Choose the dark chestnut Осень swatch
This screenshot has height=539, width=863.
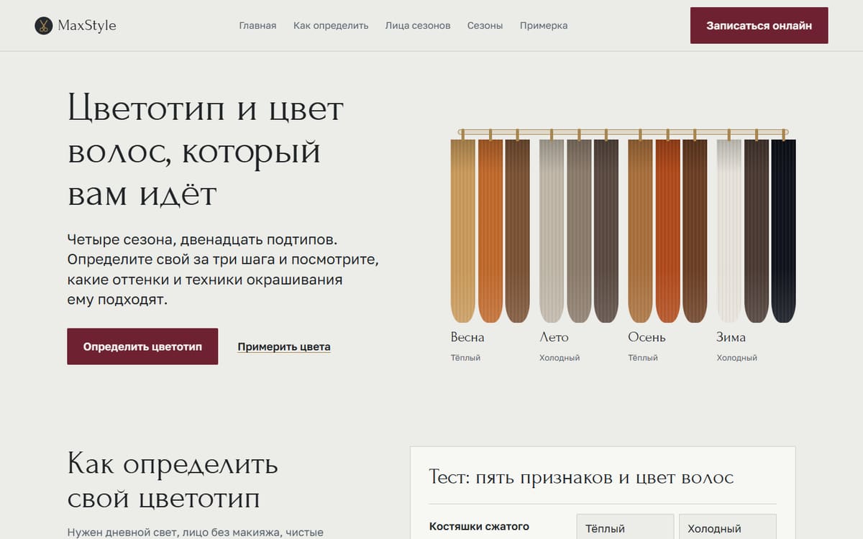(695, 230)
